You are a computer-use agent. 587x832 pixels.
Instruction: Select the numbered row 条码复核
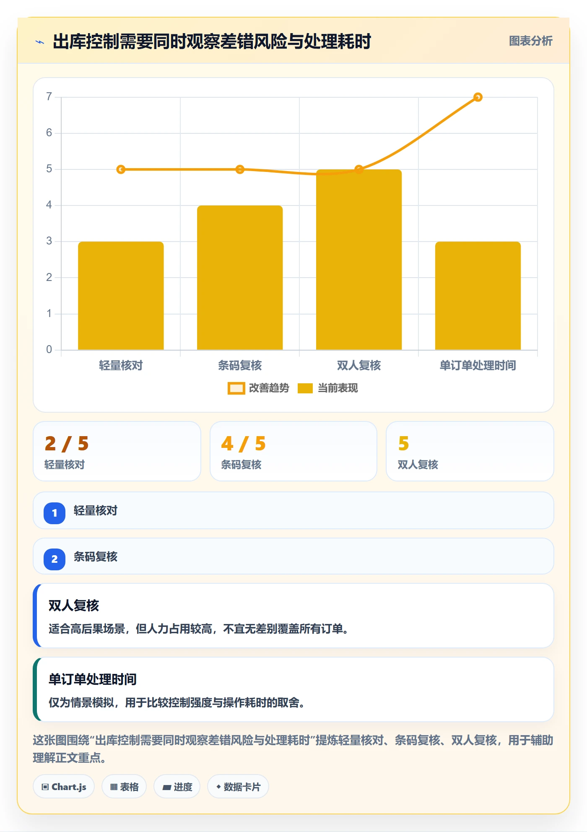point(293,556)
